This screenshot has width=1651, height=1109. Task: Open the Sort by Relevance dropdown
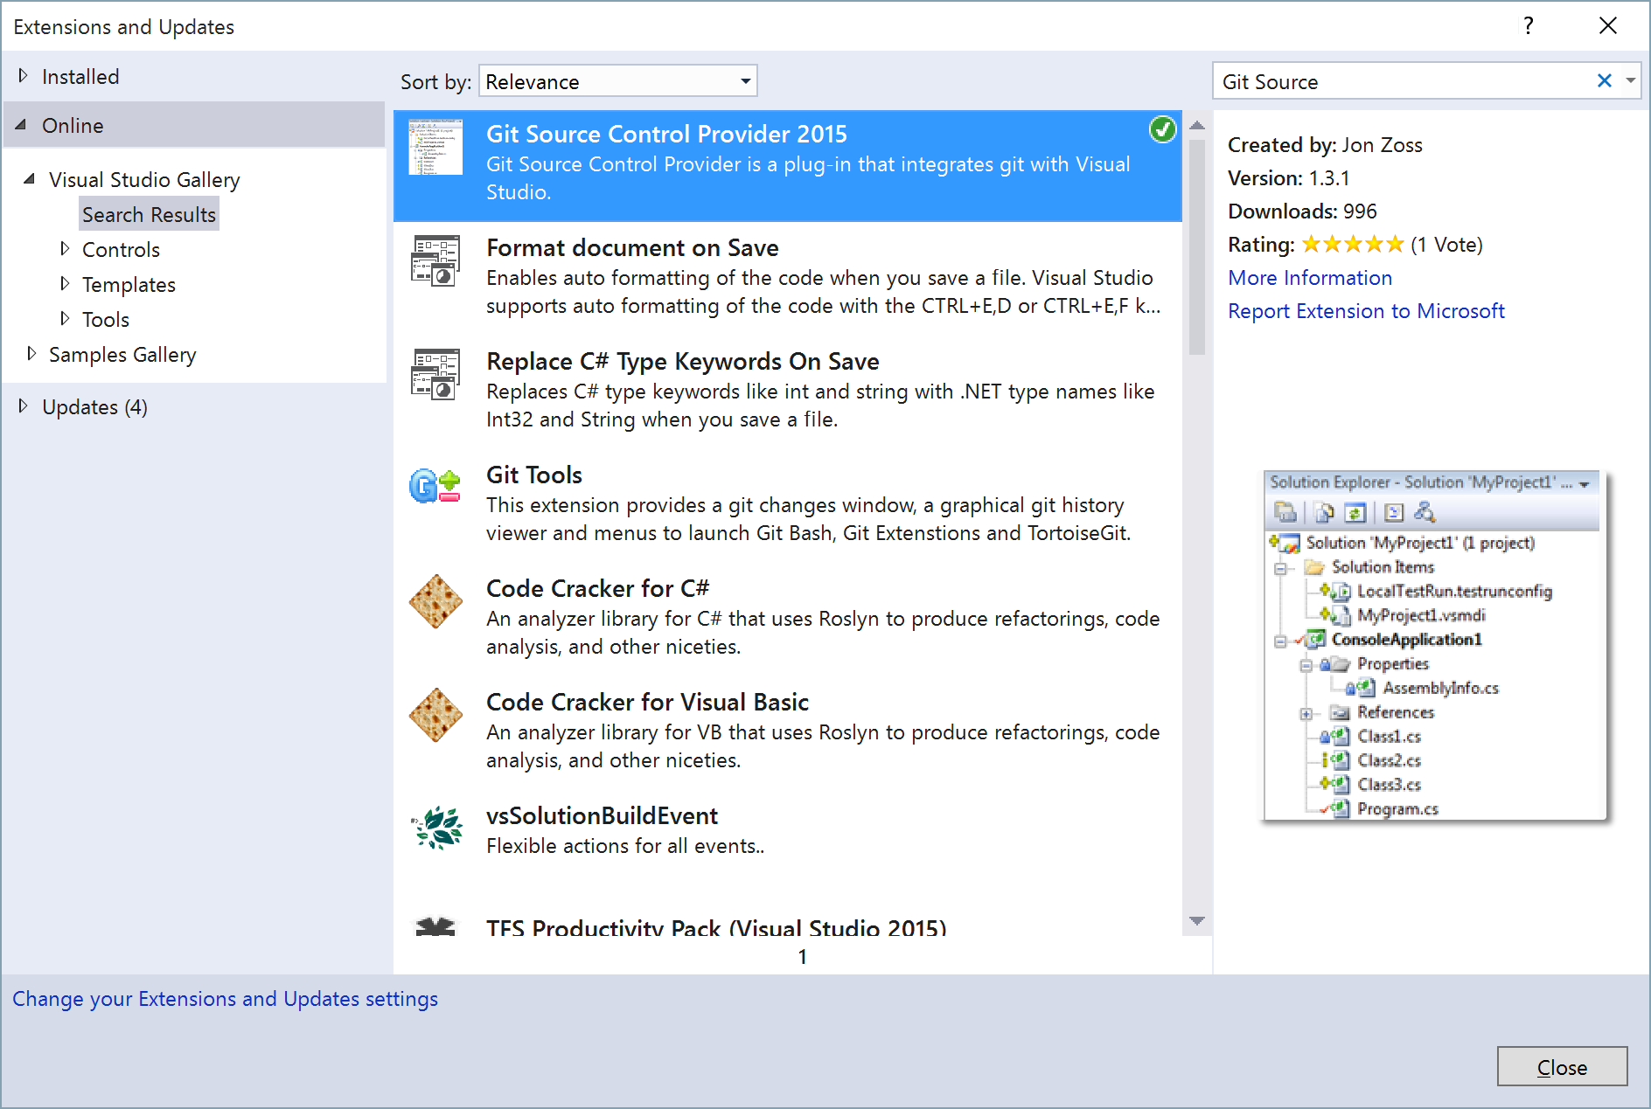click(617, 81)
